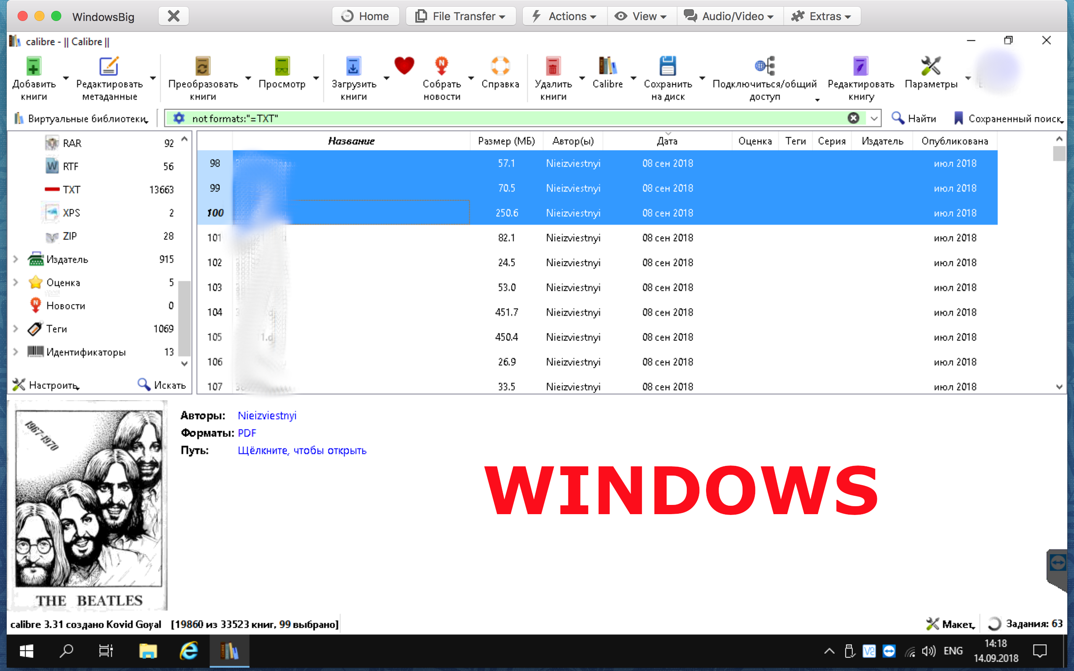Sort by the Размер (МБ) column header
This screenshot has height=671, width=1074.
[x=506, y=141]
